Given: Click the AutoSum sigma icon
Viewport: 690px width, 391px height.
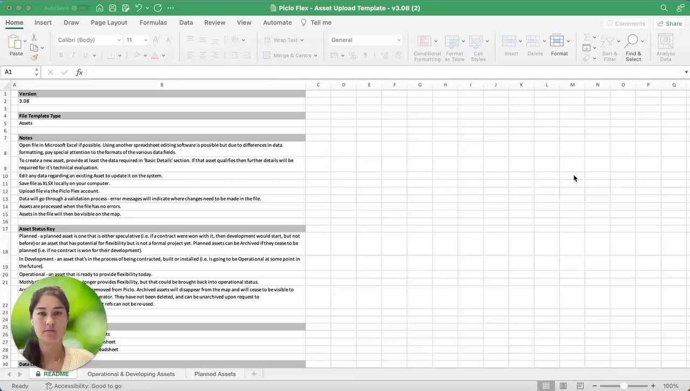Looking at the screenshot, I should tap(586, 37).
